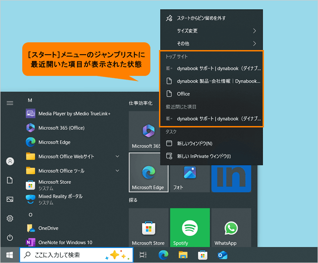Open the Microsoft Store tile
Viewport: 318px width, 263px height.
click(149, 228)
